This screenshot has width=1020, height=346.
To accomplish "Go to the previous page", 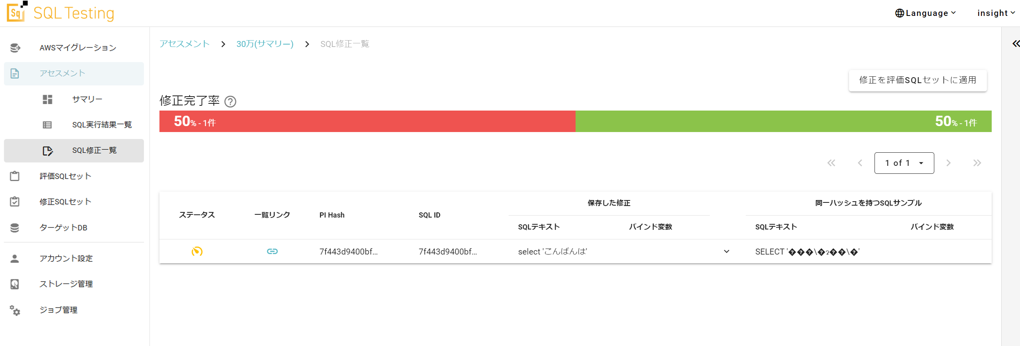I will pos(860,163).
